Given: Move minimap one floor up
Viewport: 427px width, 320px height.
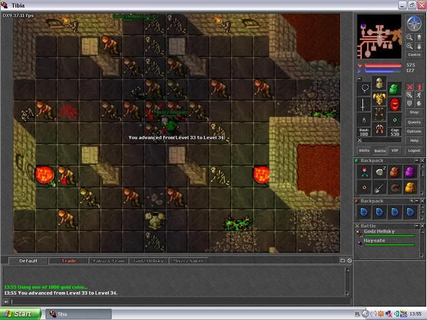Looking at the screenshot, I should coord(419,37).
